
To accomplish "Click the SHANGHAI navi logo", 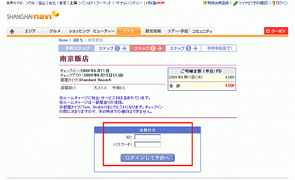I will pos(33,15).
